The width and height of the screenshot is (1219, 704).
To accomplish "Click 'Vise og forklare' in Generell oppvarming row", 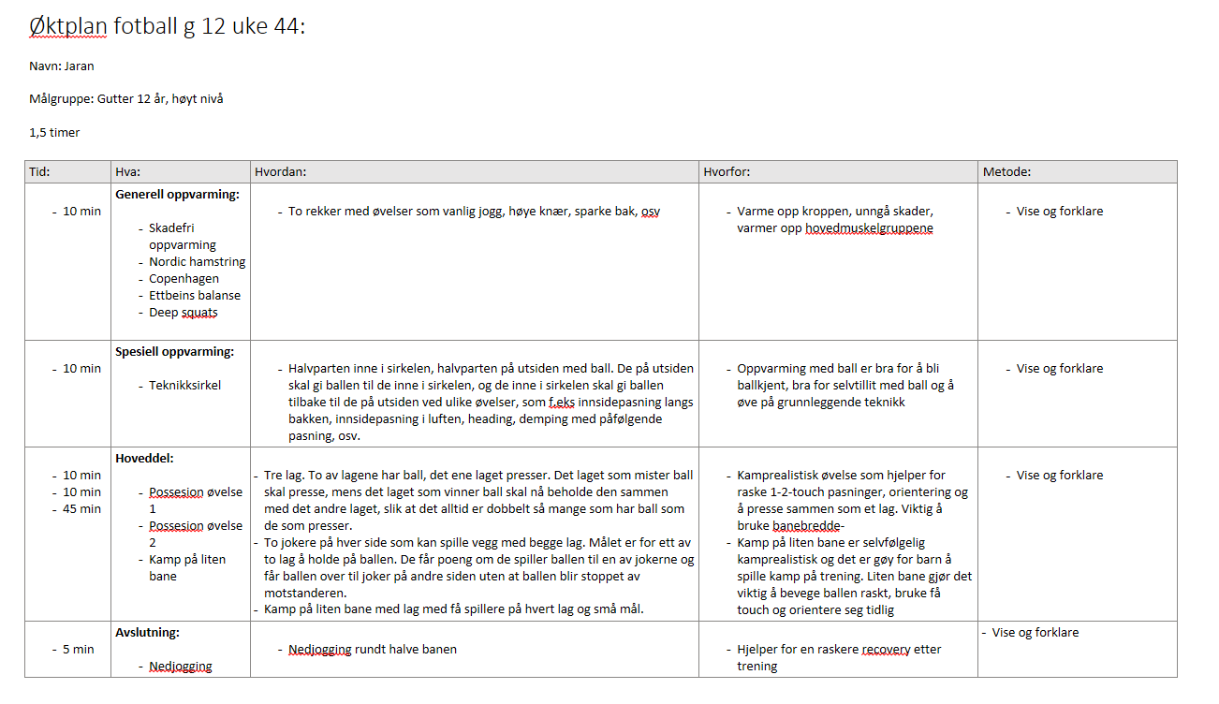I will click(x=1060, y=212).
